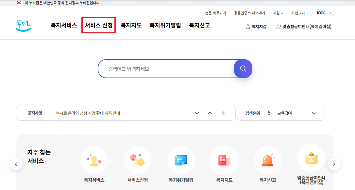This screenshot has width=355, height=190.
Task: Click the 복지신고 alarm bell icon
Action: [x=267, y=160]
